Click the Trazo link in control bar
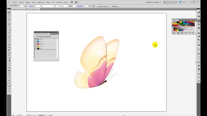This screenshot has height=116, width=207. [x=31, y=6]
